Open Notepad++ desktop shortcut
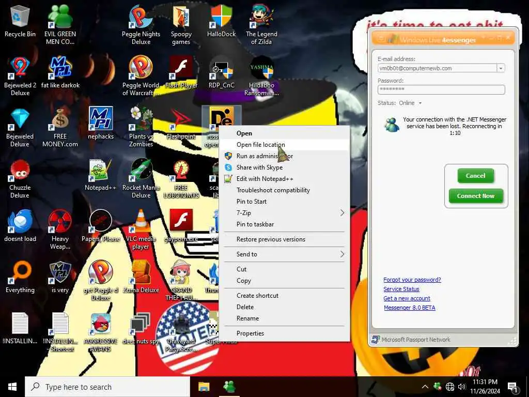 [101, 175]
